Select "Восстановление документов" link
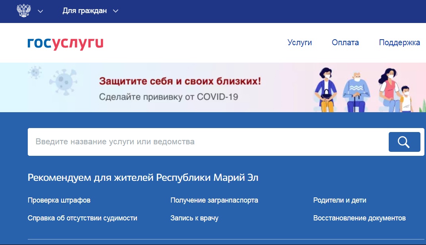Screen dimensions: 426x245 359,218
